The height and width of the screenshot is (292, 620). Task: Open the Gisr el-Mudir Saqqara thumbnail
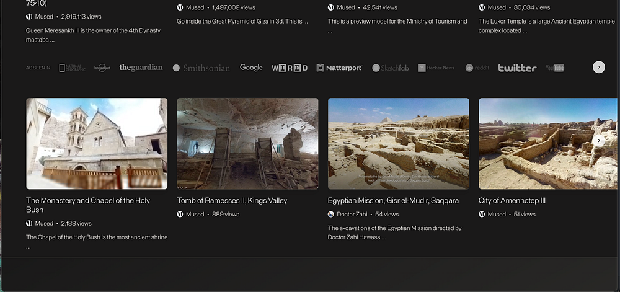tap(399, 143)
